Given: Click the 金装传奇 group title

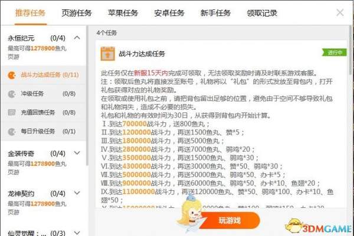Looking at the screenshot, I should point(21,154).
